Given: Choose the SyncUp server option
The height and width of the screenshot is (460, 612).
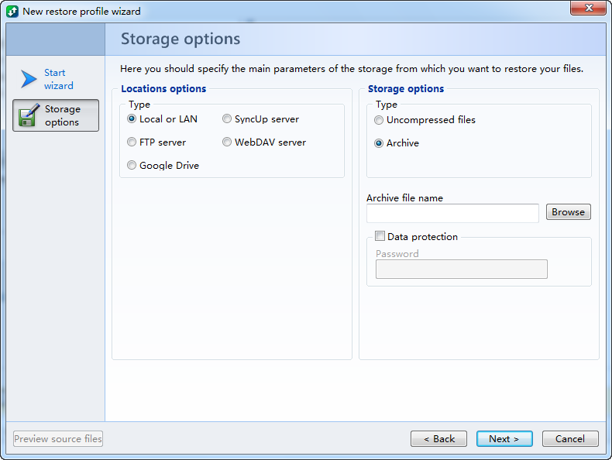Looking at the screenshot, I should pyautogui.click(x=227, y=119).
